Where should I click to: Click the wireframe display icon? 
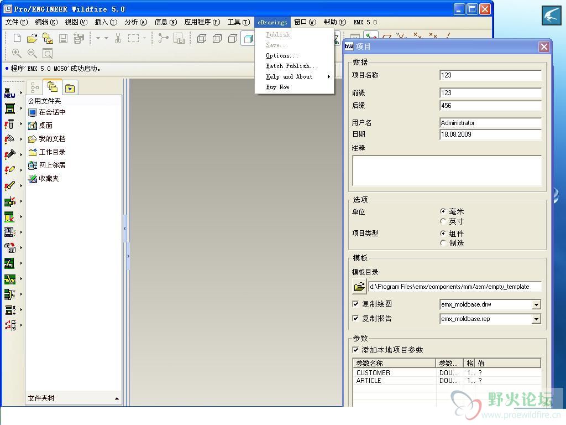point(202,38)
